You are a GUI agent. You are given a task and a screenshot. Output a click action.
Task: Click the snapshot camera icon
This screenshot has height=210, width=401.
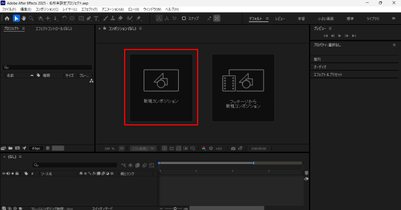point(233,148)
